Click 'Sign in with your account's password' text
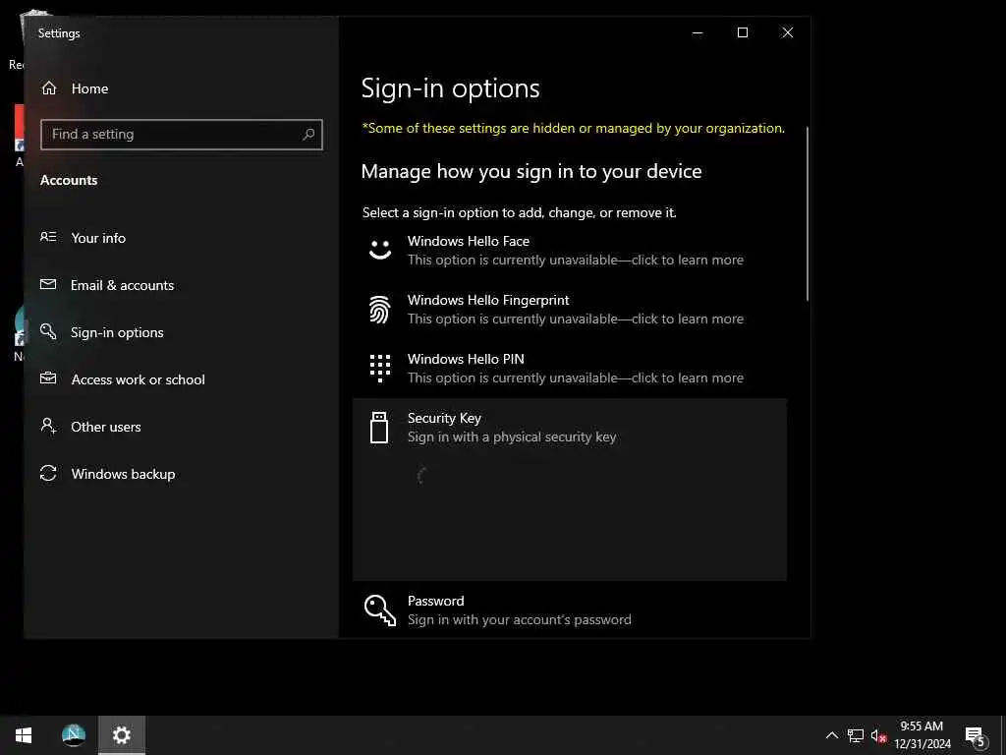The width and height of the screenshot is (1006, 755). tap(519, 619)
